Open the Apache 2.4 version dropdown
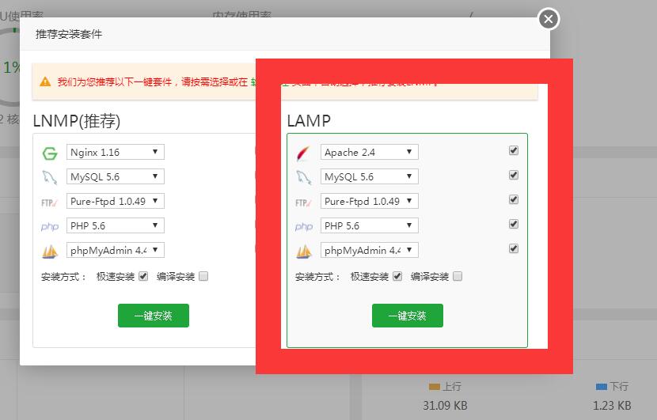Screen dimensions: 657x420 (369, 152)
